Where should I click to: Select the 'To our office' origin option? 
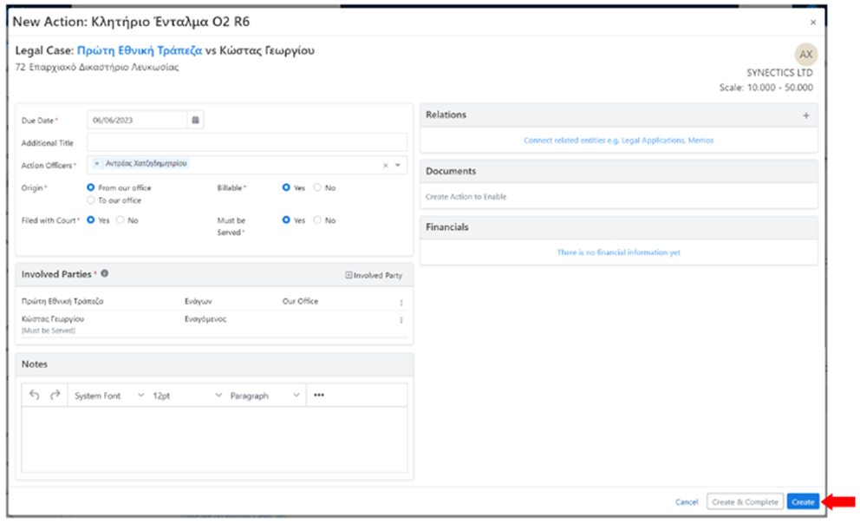pos(92,200)
